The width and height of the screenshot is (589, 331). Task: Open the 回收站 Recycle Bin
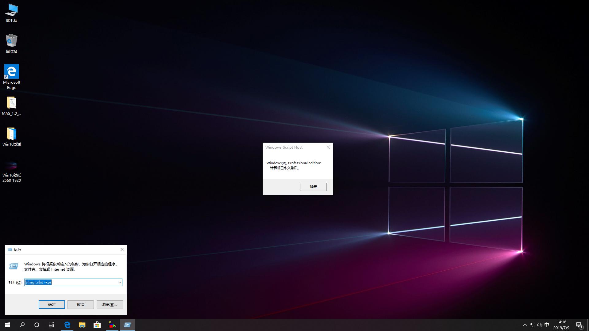tap(12, 41)
